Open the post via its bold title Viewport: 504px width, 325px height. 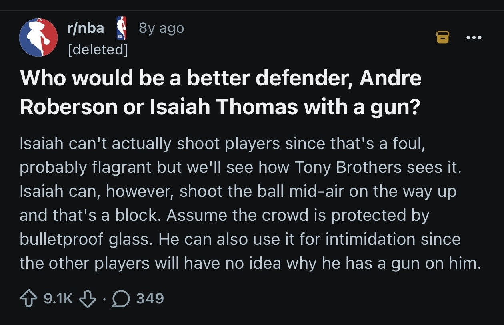[220, 93]
